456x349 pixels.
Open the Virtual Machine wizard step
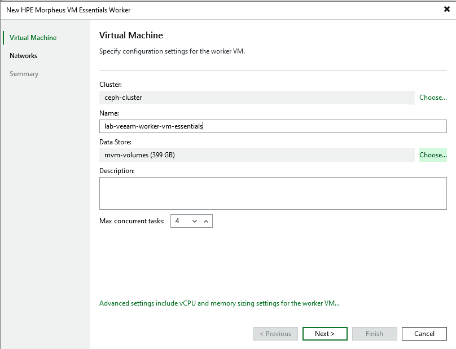coord(33,38)
